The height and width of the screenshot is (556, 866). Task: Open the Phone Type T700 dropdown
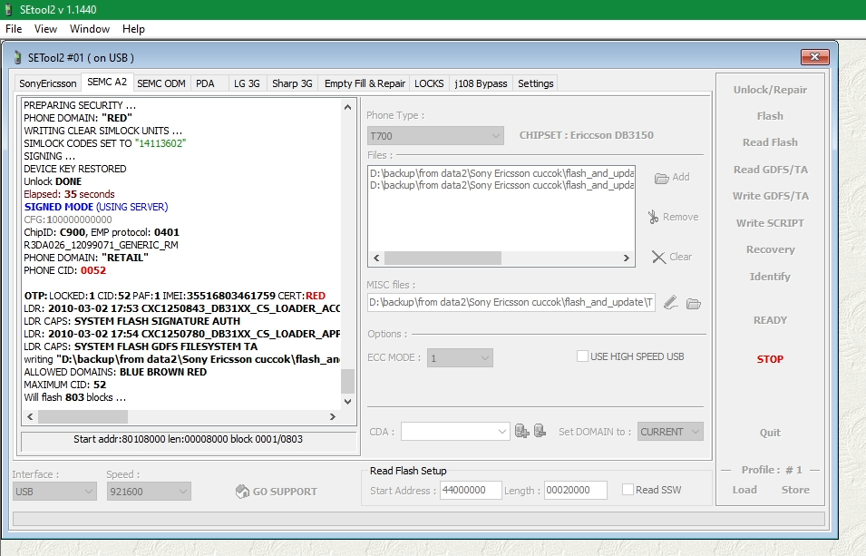coord(435,136)
